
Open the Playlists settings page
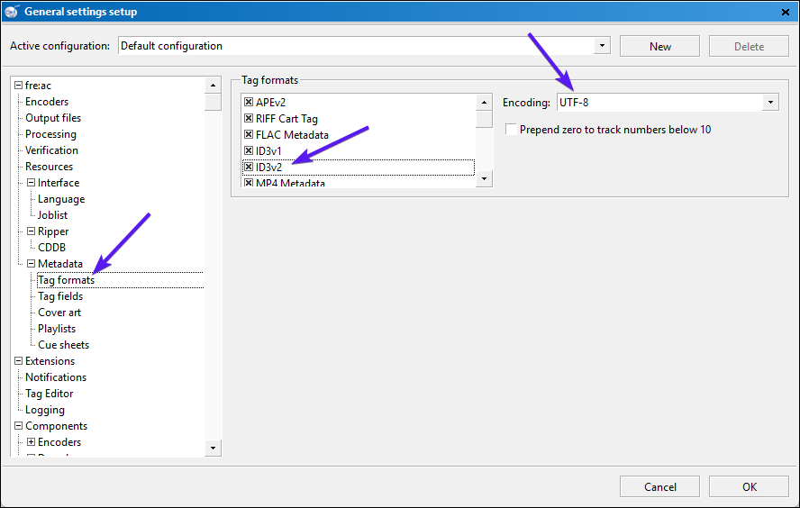pyautogui.click(x=57, y=329)
